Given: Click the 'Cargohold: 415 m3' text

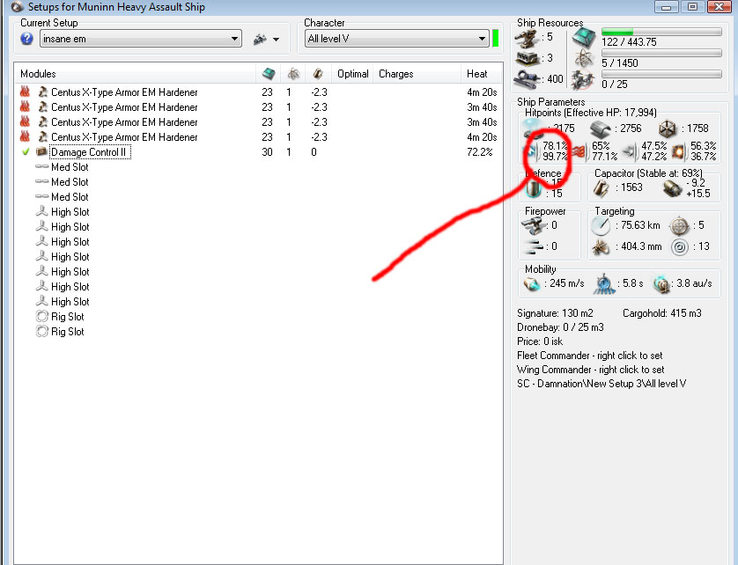Looking at the screenshot, I should tap(661, 313).
